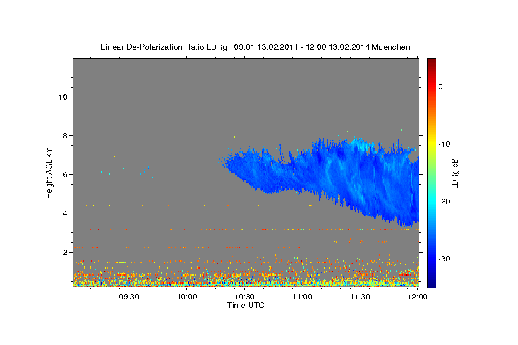Click the 'LDRg dB' colorbar label
This screenshot has height=345, width=518.
tap(455, 173)
